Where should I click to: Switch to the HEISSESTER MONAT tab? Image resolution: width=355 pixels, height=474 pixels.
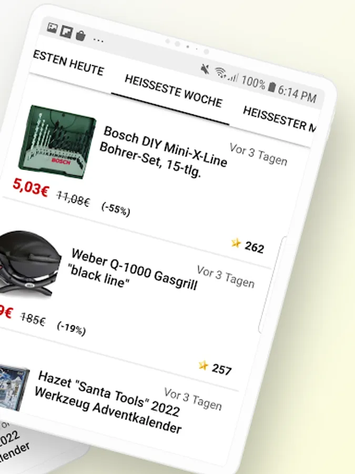(x=280, y=119)
